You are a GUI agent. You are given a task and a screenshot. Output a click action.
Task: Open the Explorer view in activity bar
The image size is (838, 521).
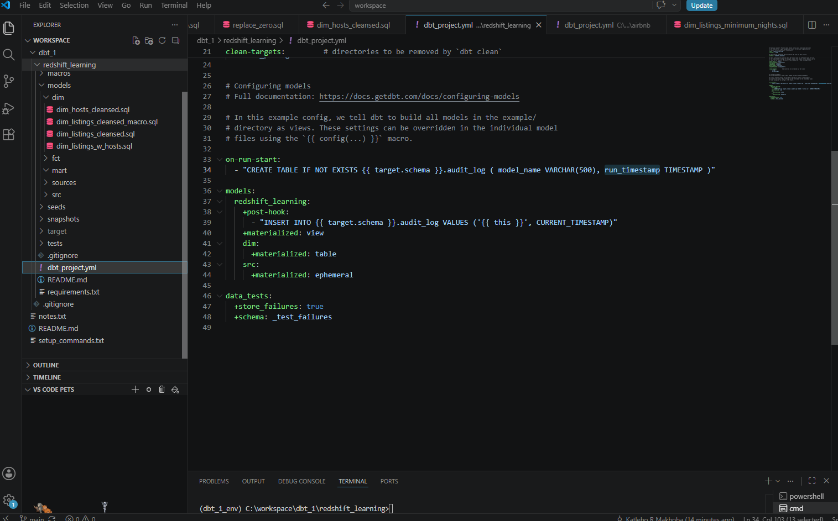9,28
